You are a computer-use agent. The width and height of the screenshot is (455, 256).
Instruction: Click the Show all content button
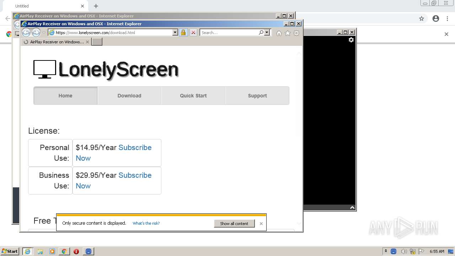tap(234, 223)
